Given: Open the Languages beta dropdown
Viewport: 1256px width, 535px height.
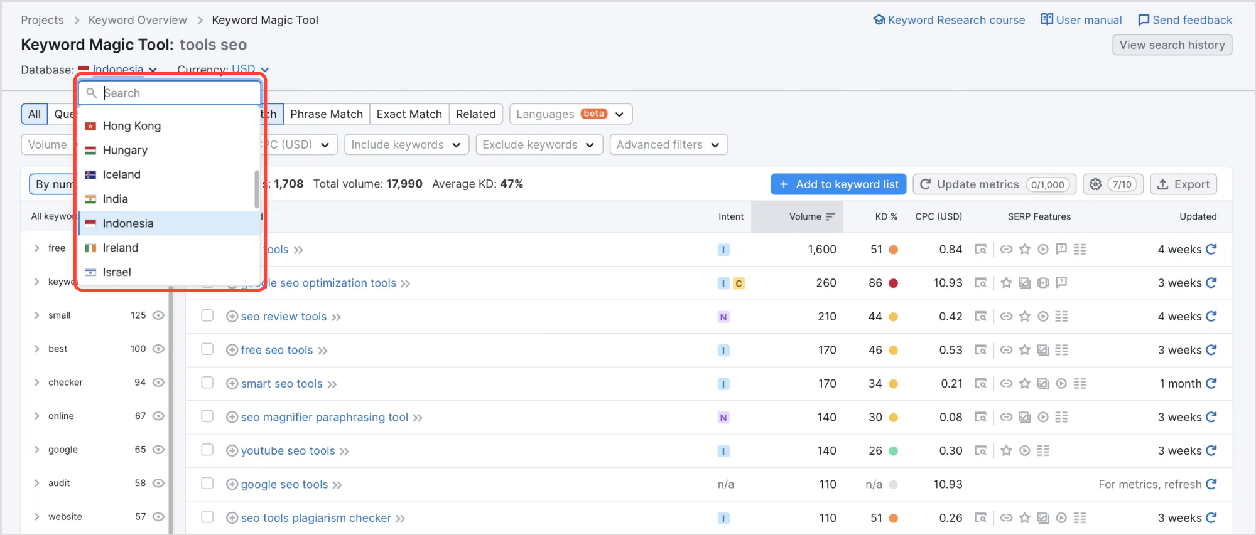Looking at the screenshot, I should 571,114.
